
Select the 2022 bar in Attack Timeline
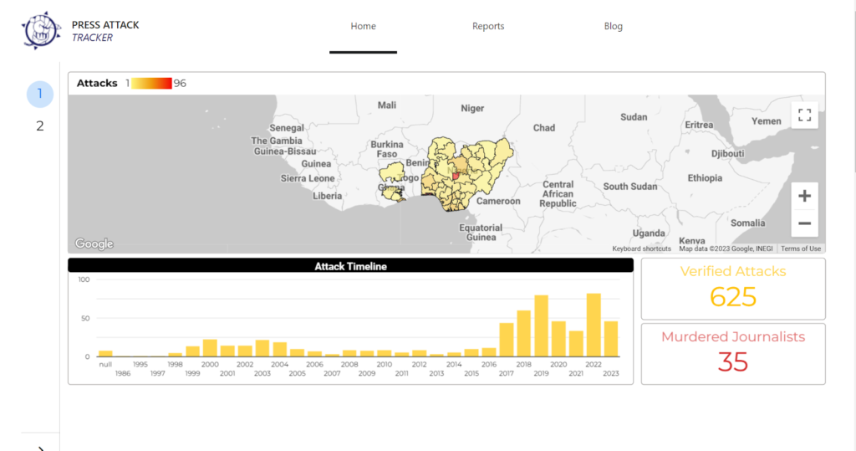click(x=594, y=325)
